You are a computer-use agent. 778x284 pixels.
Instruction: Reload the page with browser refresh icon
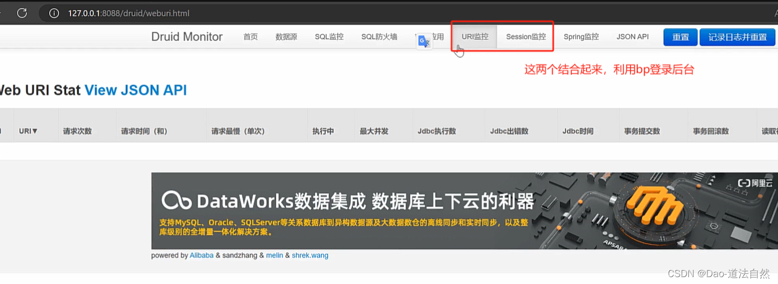[x=22, y=13]
